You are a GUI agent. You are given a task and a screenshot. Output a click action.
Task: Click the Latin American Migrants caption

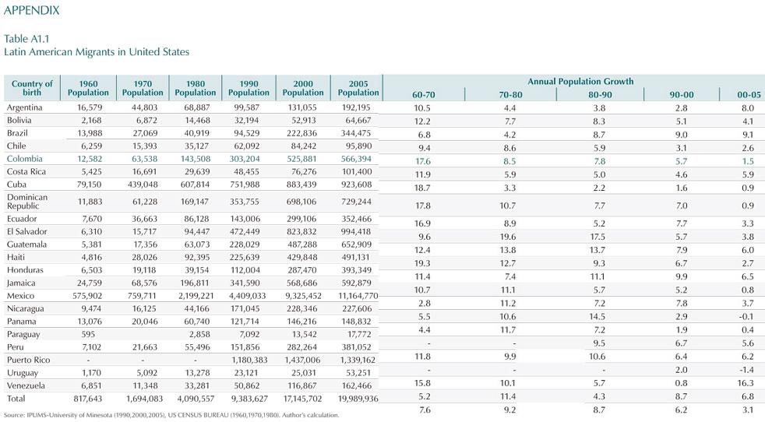[x=97, y=51]
